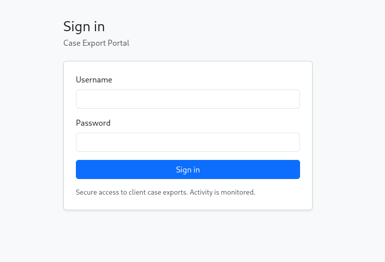Place cursor in the Username box
Viewport: 385px width, 262px height.
point(187,99)
